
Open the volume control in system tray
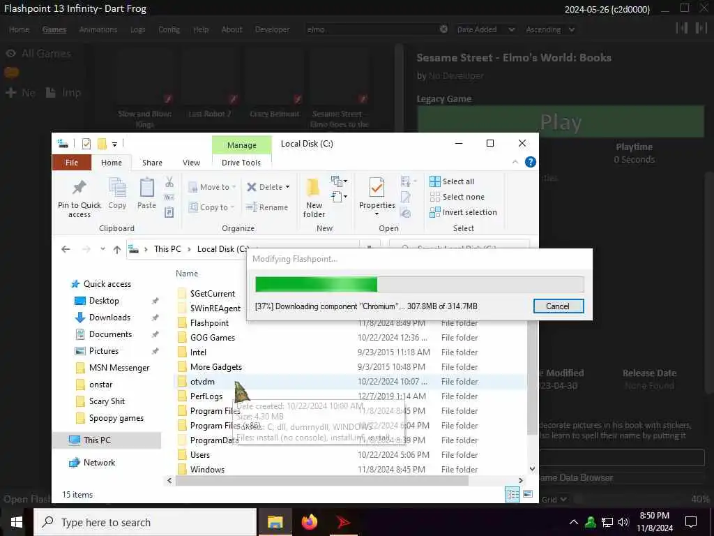623,522
